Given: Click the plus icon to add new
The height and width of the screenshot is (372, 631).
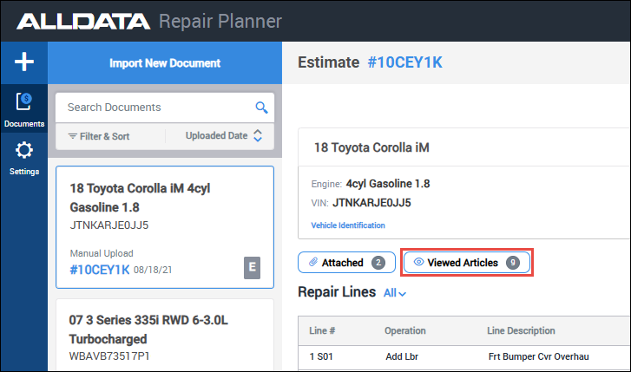Looking at the screenshot, I should [x=23, y=62].
